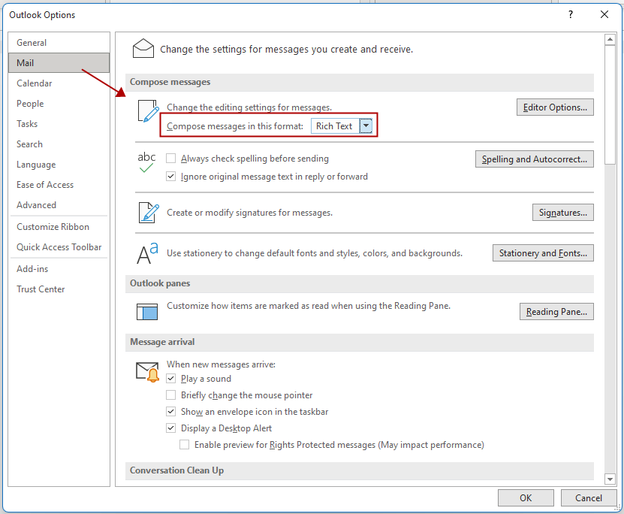Click 'Change the editing settings for messages.' text
The image size is (624, 514).
(x=249, y=107)
